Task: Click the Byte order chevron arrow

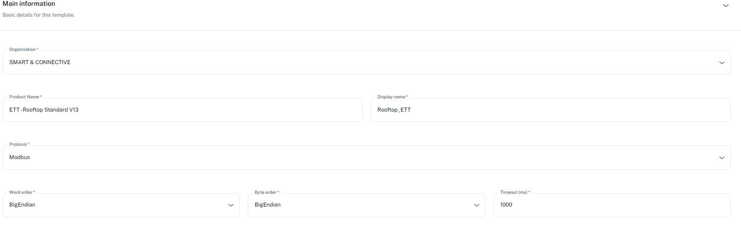Action: point(477,205)
